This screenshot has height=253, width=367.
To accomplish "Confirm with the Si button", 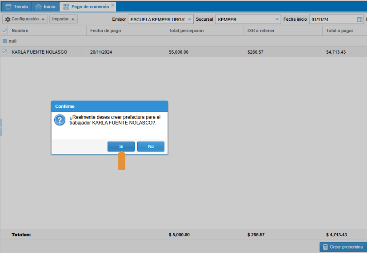I will tap(121, 147).
